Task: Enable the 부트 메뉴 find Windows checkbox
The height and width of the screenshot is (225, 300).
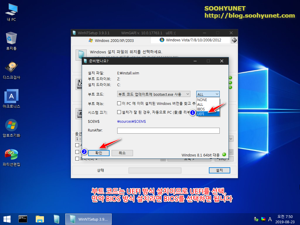Action: [x=119, y=103]
